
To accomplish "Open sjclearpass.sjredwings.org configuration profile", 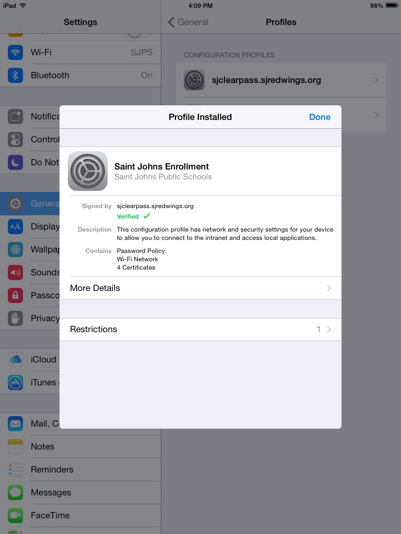I will coord(281,80).
